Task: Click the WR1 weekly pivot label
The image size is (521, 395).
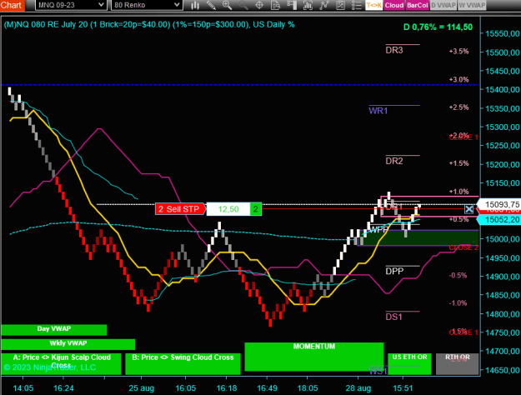Action: click(x=378, y=111)
